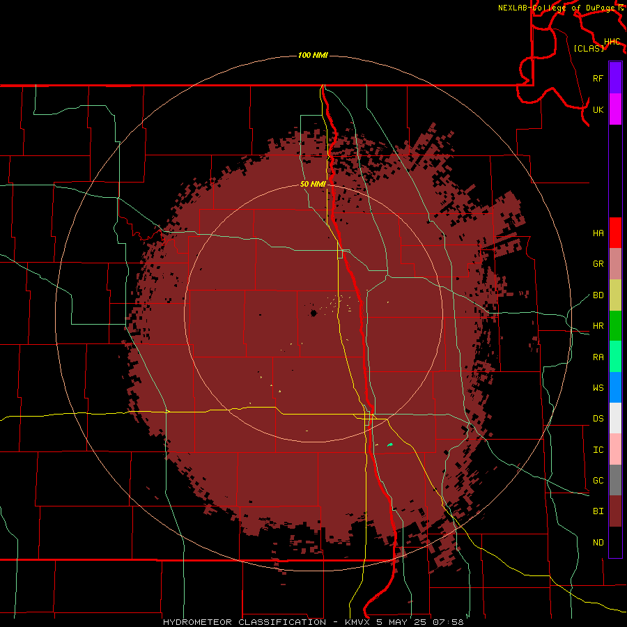The width and height of the screenshot is (627, 627).
Task: Click the HR green legend swatch
Action: tap(615, 325)
